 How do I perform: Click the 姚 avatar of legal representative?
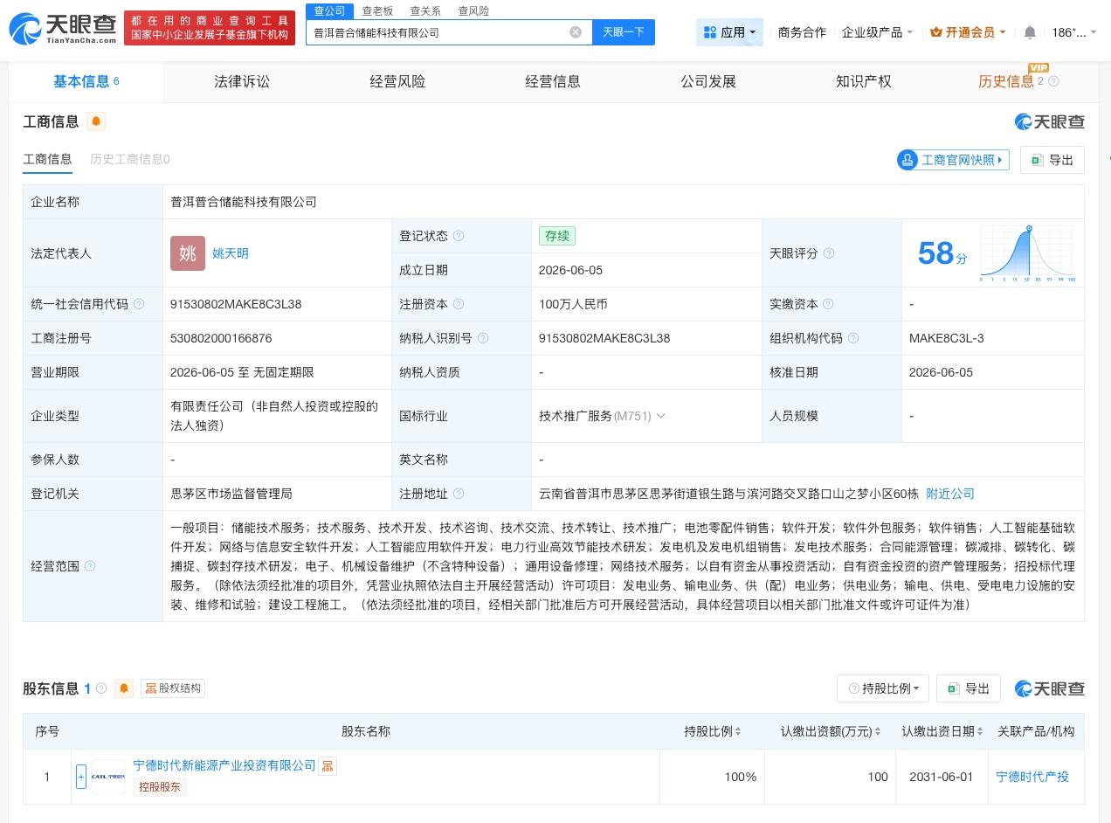click(188, 253)
